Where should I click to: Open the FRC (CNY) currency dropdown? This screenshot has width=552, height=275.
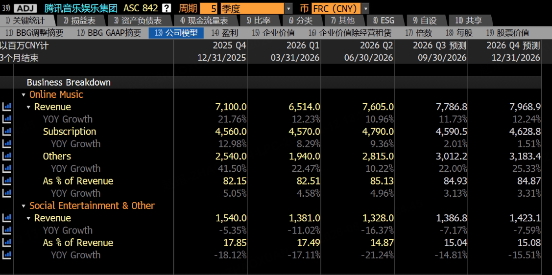coord(365,8)
